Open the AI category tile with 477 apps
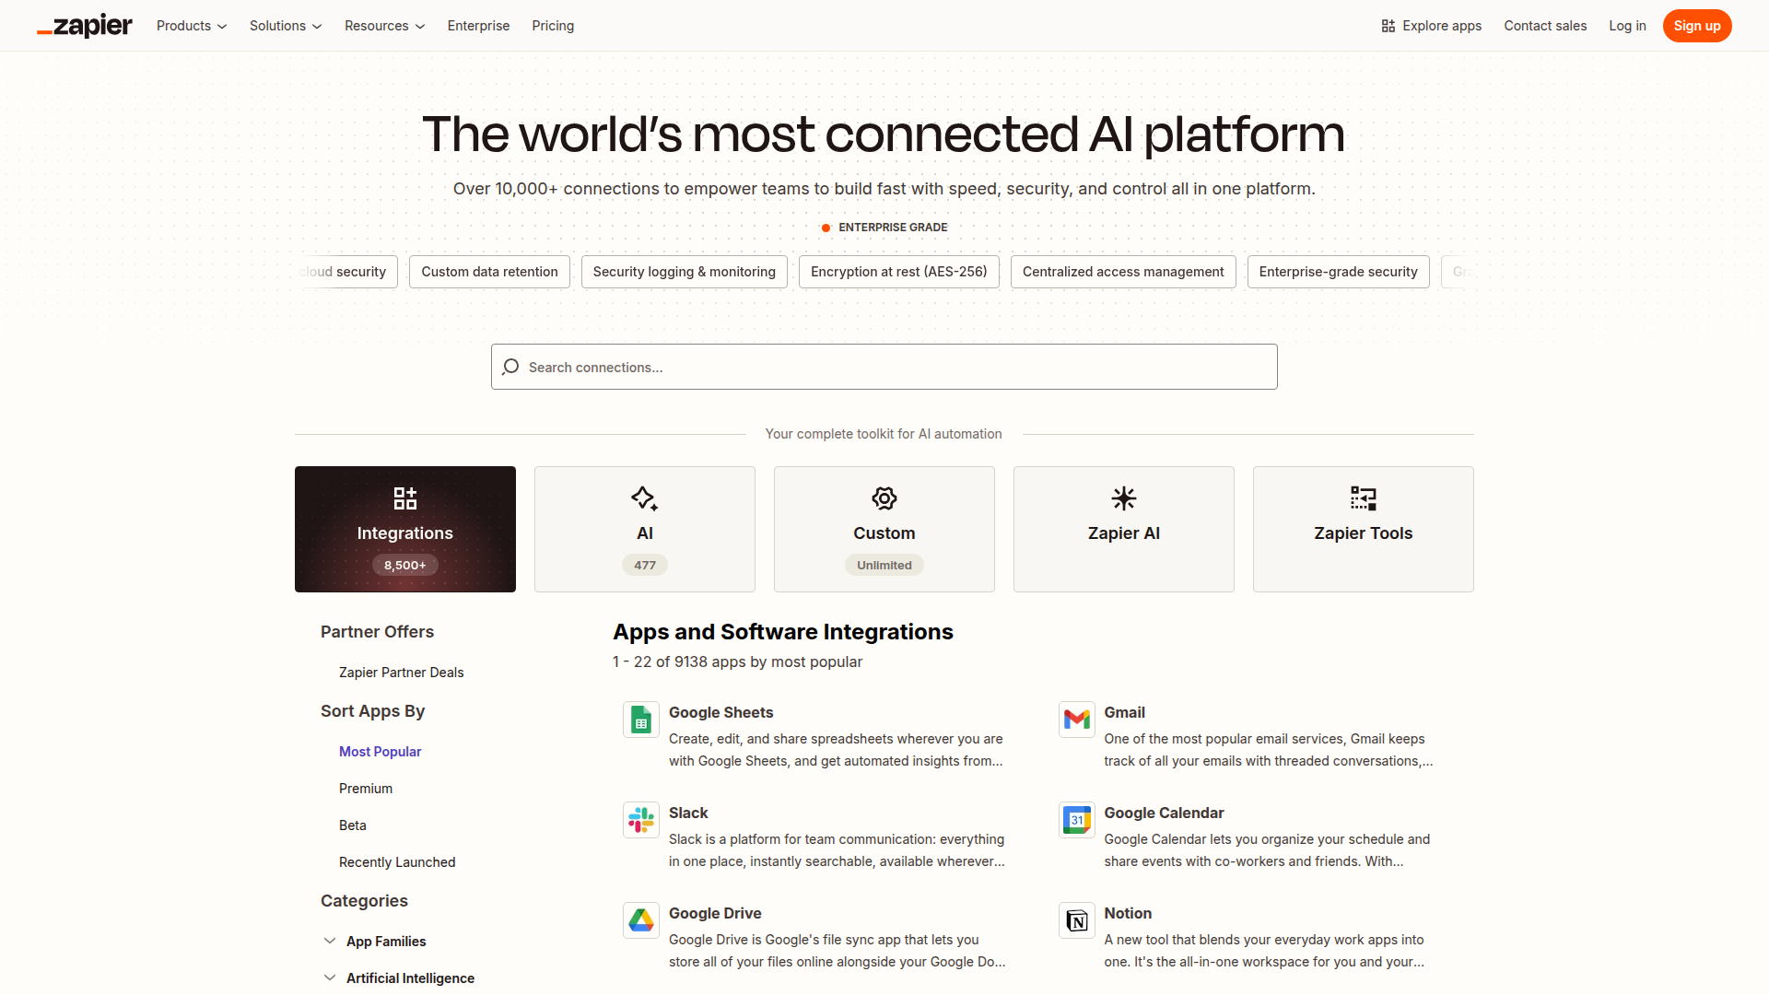 [x=644, y=529]
